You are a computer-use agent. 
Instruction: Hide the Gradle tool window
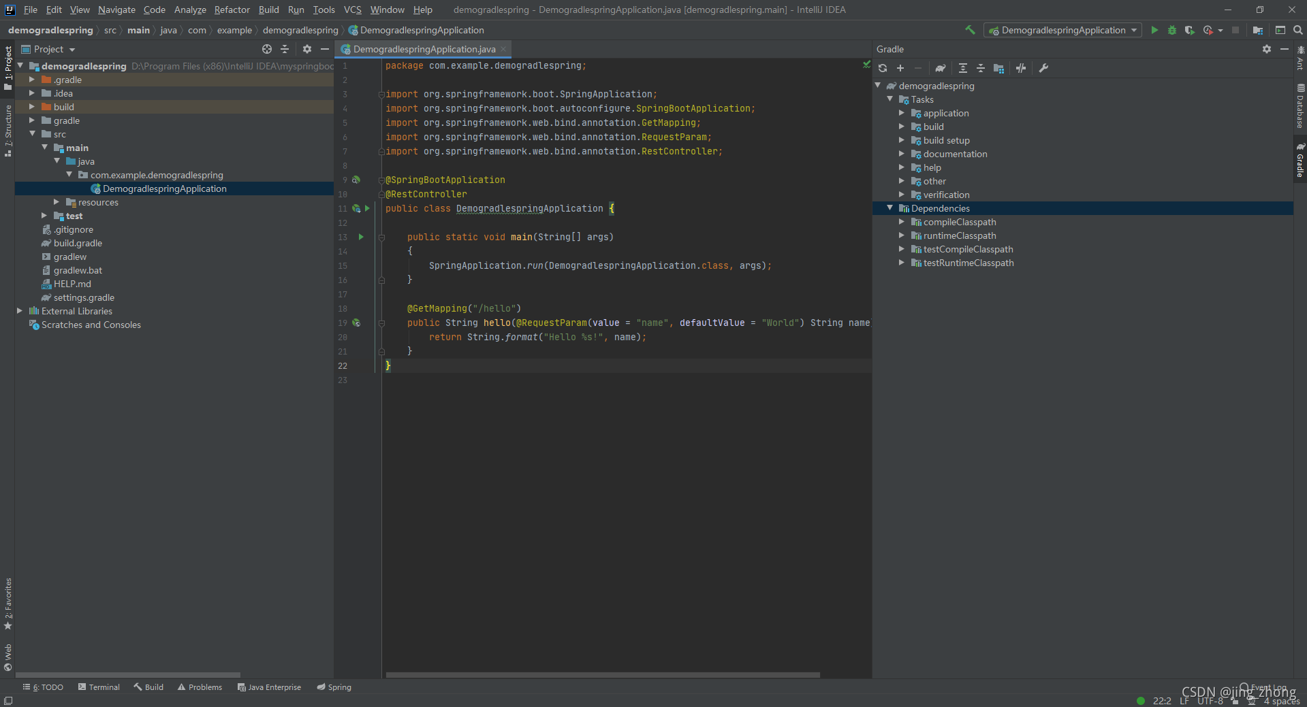point(1285,49)
